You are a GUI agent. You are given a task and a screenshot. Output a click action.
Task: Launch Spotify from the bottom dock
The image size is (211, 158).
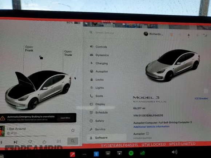coord(131,153)
